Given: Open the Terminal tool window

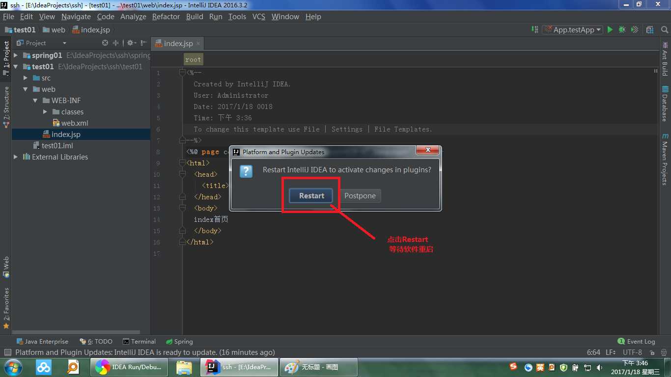Looking at the screenshot, I should click(x=139, y=341).
